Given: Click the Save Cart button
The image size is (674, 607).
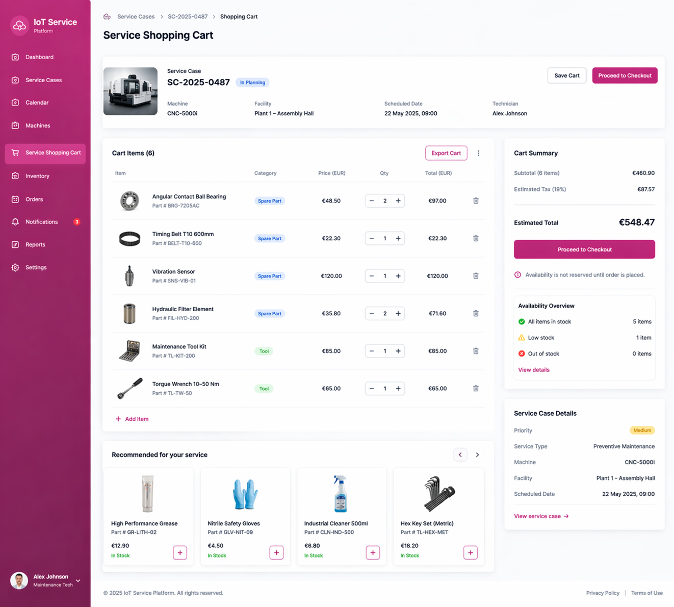Looking at the screenshot, I should click(567, 75).
